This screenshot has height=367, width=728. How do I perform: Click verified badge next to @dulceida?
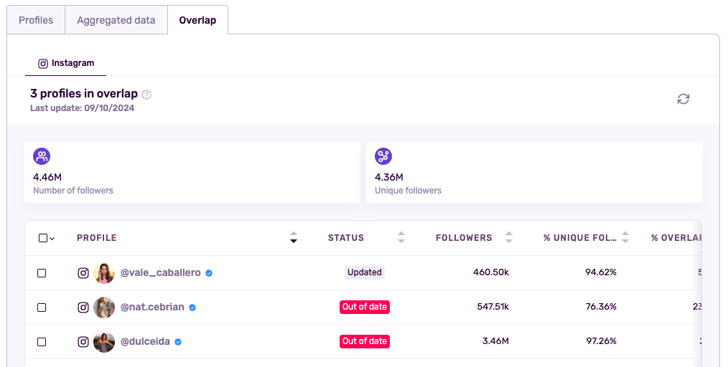coord(178,342)
